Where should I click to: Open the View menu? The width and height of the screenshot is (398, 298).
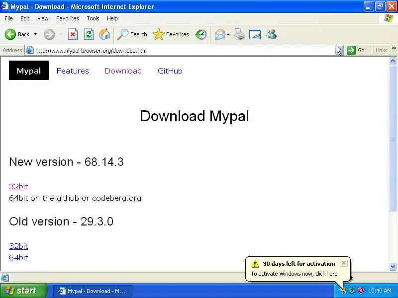coord(43,18)
